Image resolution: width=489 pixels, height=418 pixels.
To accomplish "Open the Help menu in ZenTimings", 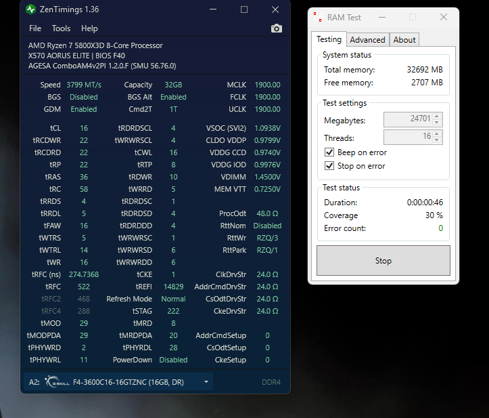I will click(x=89, y=28).
